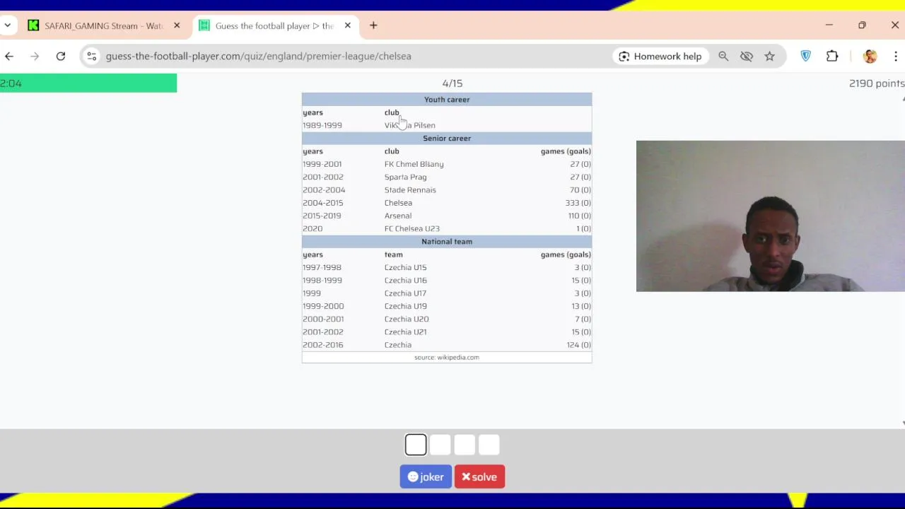The width and height of the screenshot is (905, 509).
Task: Open the blue shield extension
Action: [806, 56]
